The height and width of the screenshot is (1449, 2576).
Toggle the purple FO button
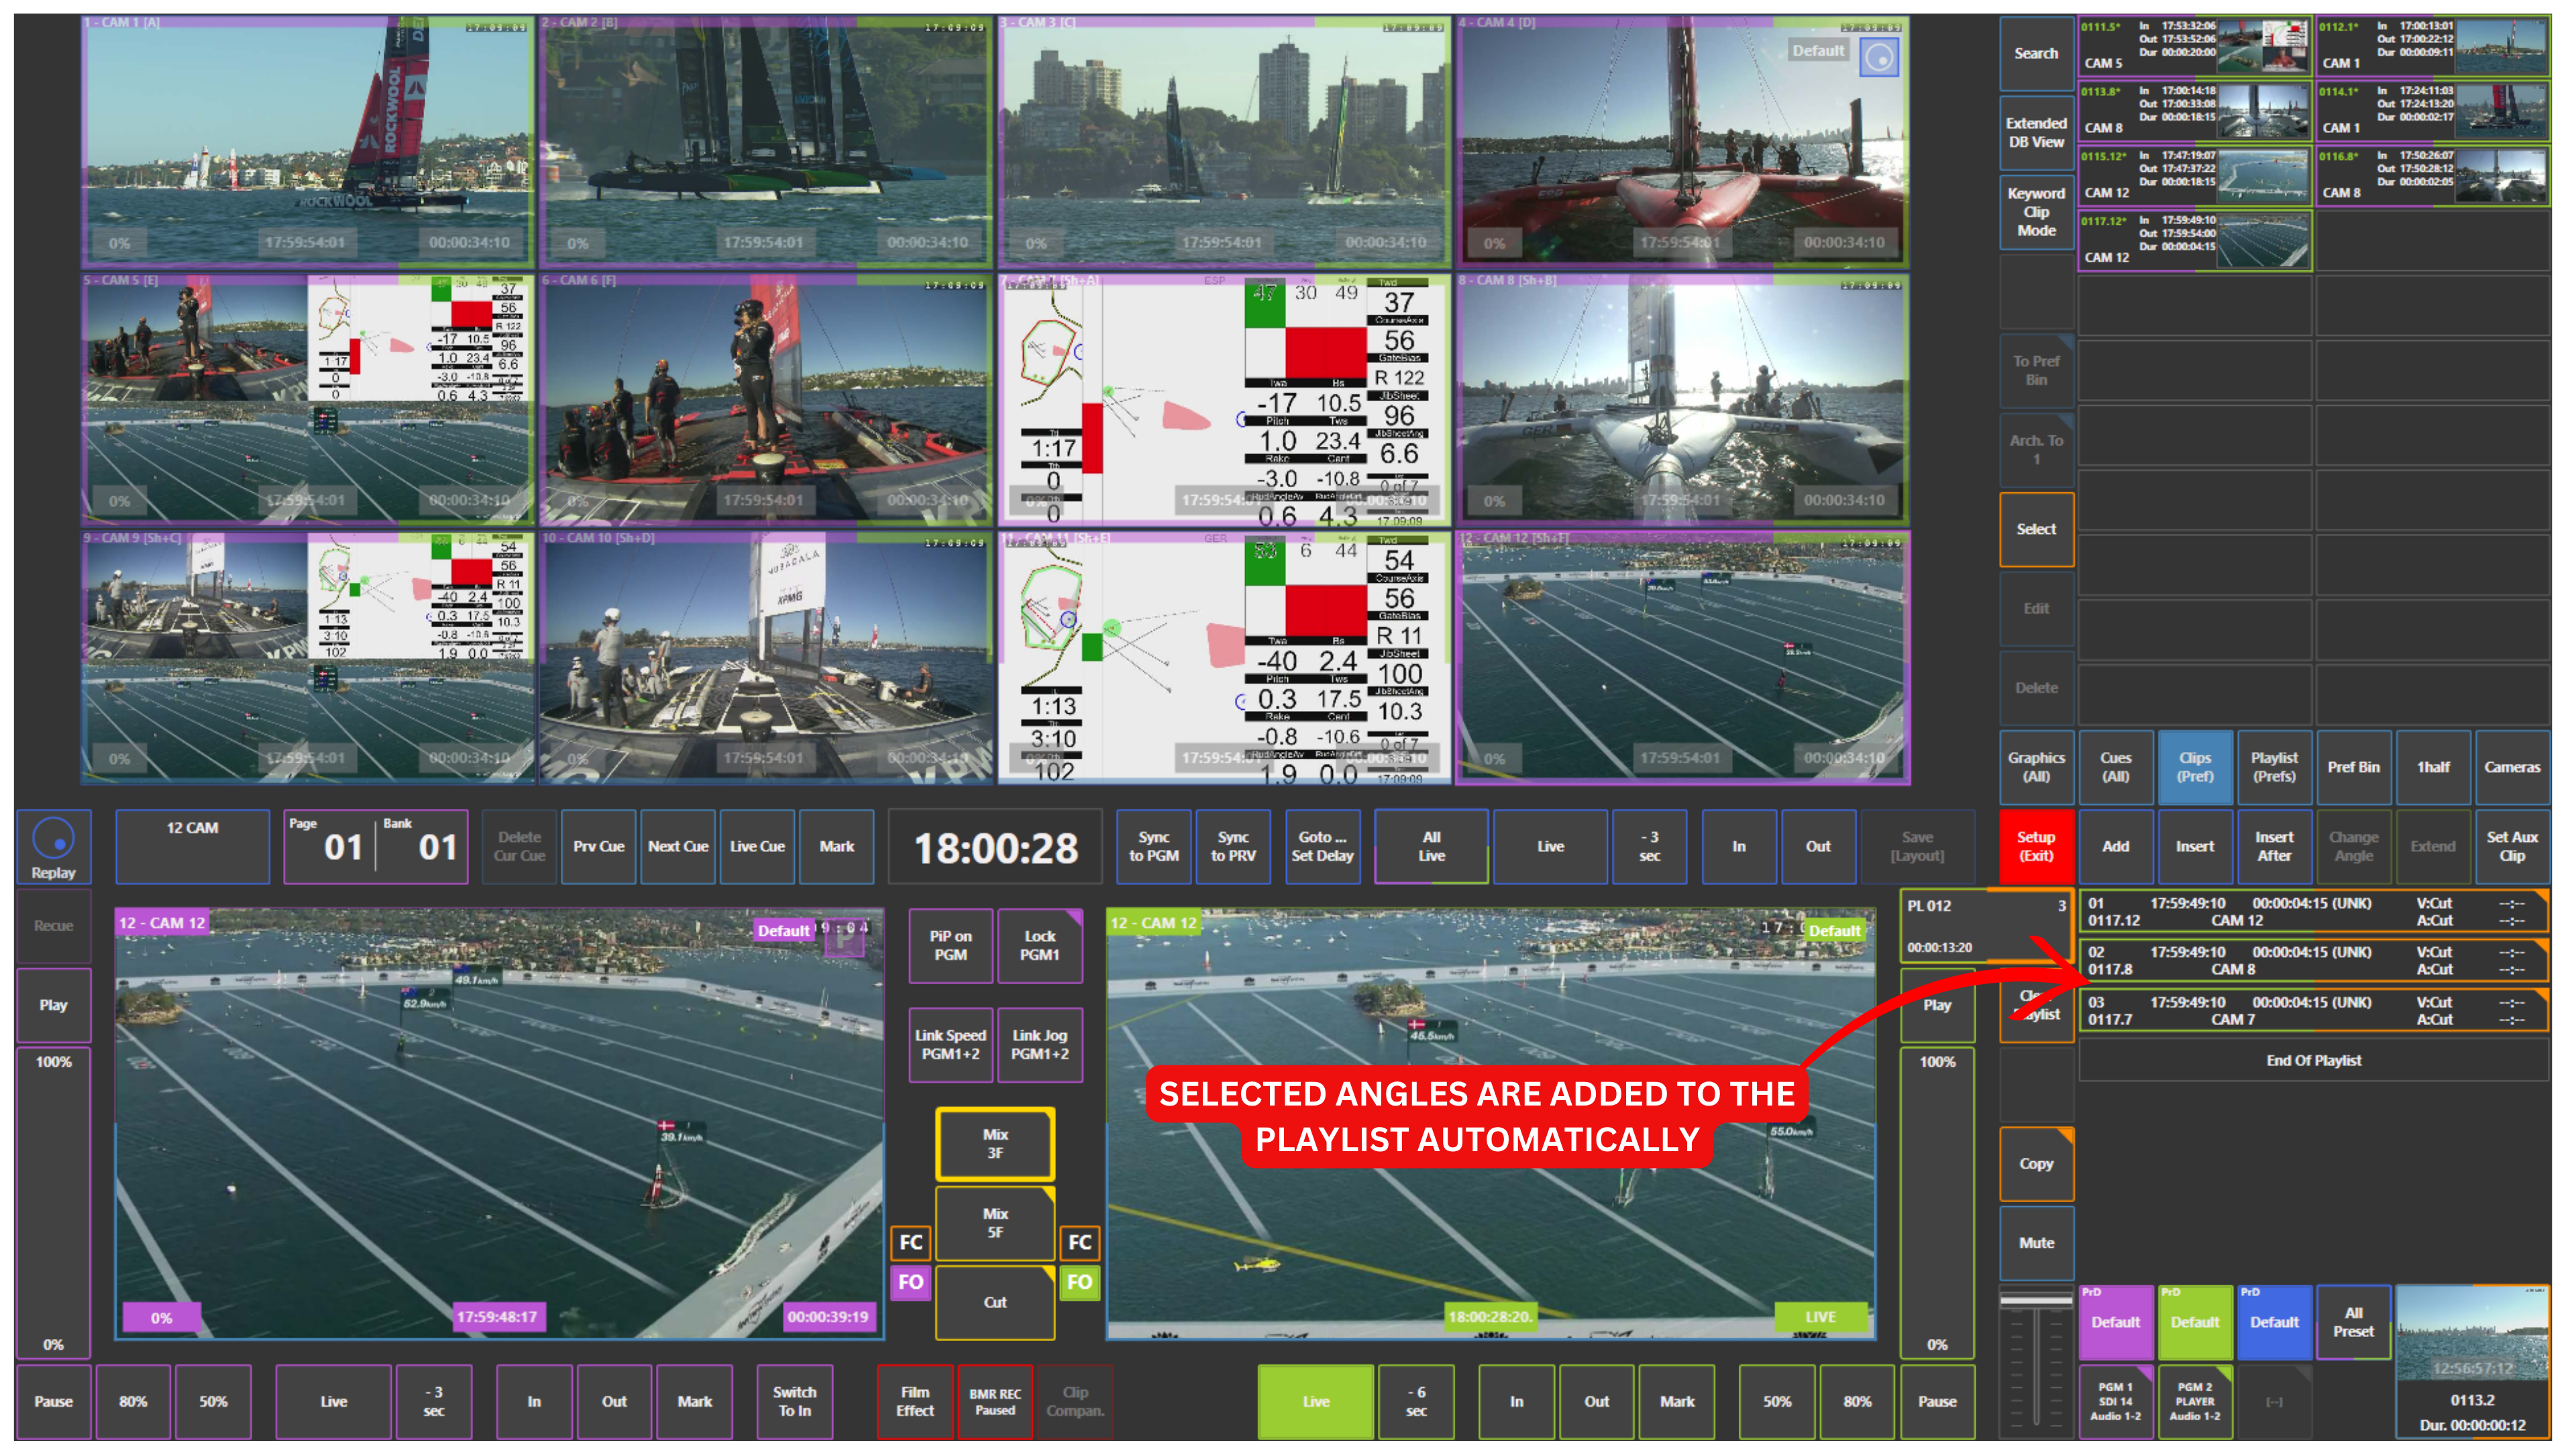tap(910, 1282)
